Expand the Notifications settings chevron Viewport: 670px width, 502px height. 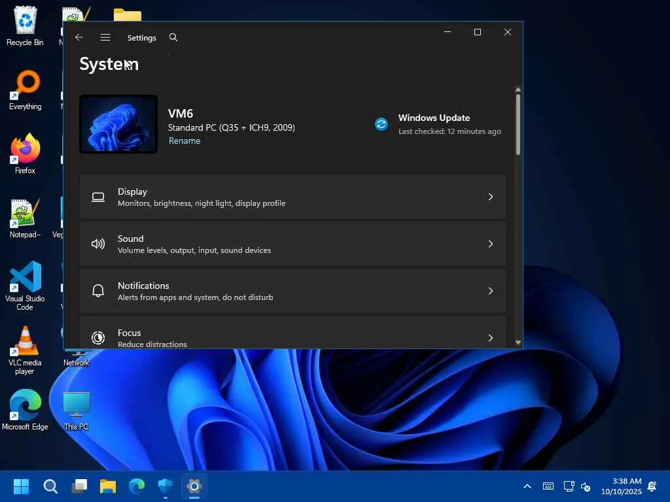[x=491, y=291]
